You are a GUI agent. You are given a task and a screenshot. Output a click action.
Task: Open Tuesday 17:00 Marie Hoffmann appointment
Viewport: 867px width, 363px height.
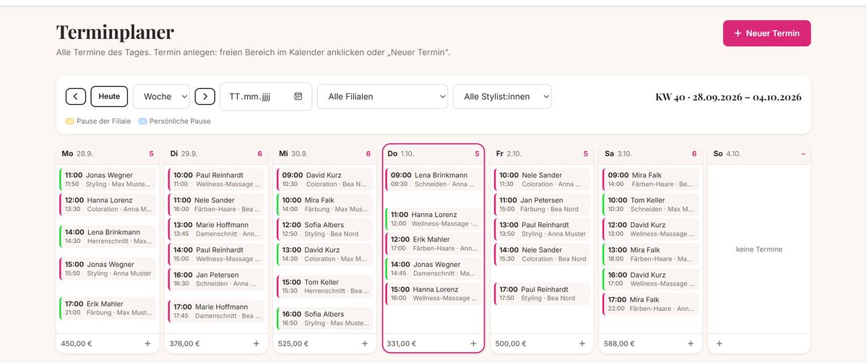coord(216,311)
